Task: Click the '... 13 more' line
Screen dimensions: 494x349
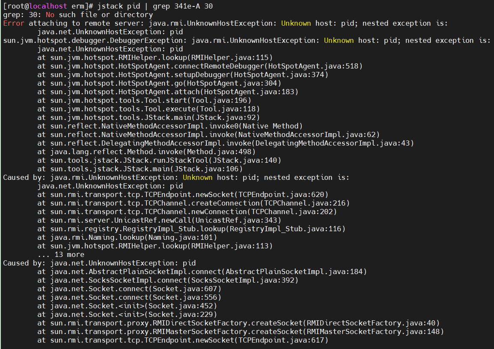Action: [61, 254]
